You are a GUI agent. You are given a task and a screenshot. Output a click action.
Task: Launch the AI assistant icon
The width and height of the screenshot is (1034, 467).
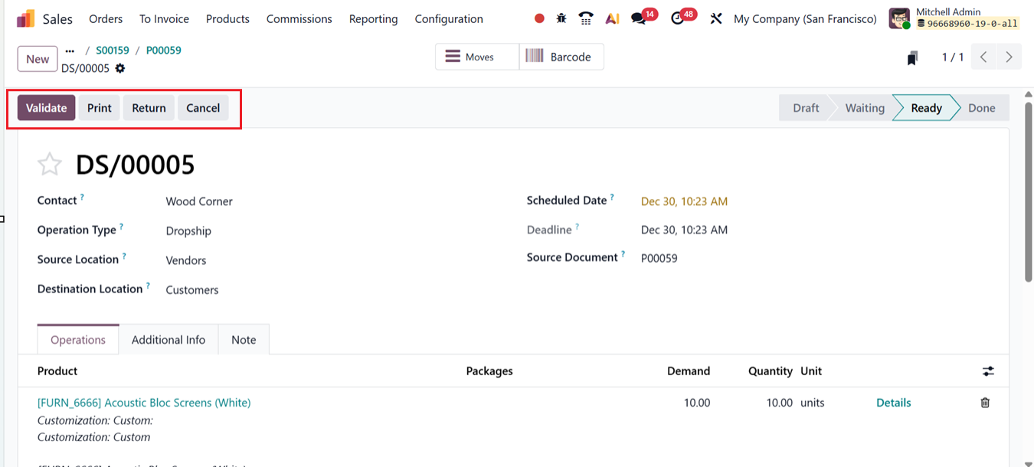click(x=612, y=18)
